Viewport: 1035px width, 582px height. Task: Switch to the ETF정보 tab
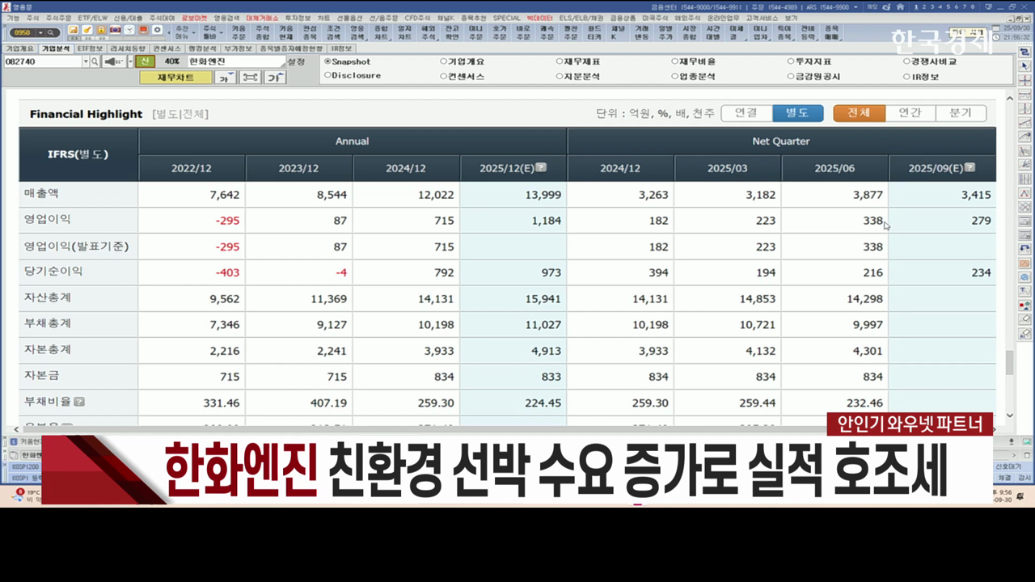tap(90, 48)
